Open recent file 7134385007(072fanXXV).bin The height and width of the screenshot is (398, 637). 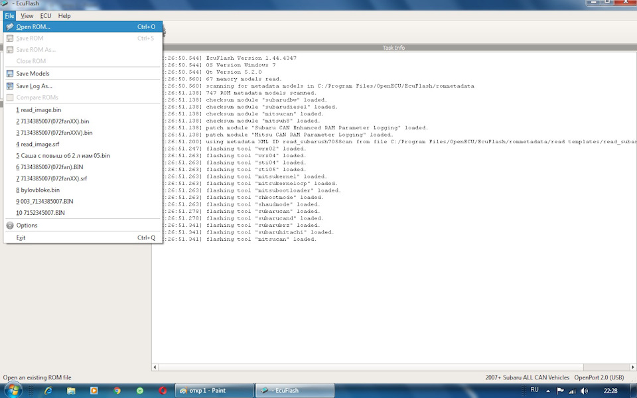click(x=83, y=133)
